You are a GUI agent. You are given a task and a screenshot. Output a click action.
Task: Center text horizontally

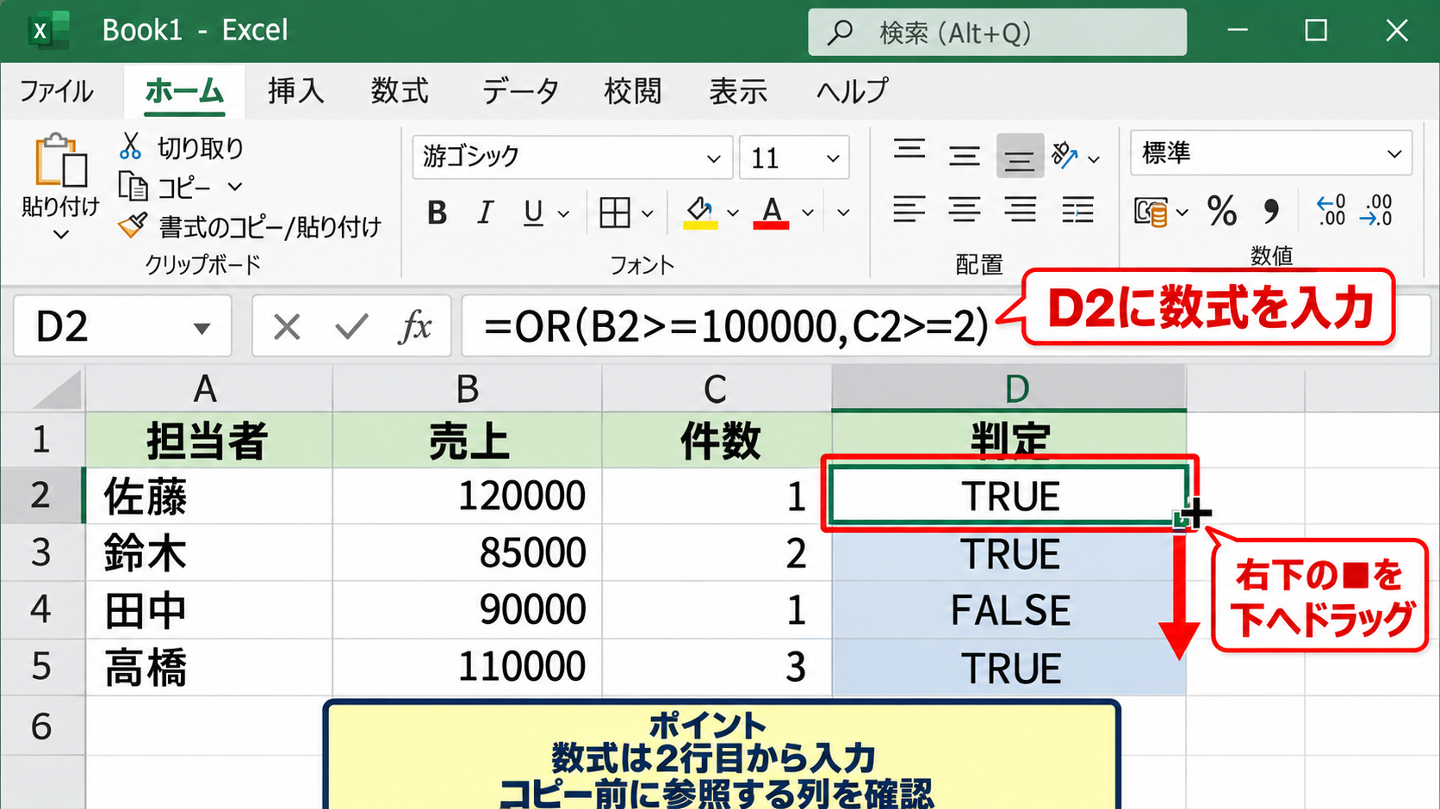[x=964, y=209]
